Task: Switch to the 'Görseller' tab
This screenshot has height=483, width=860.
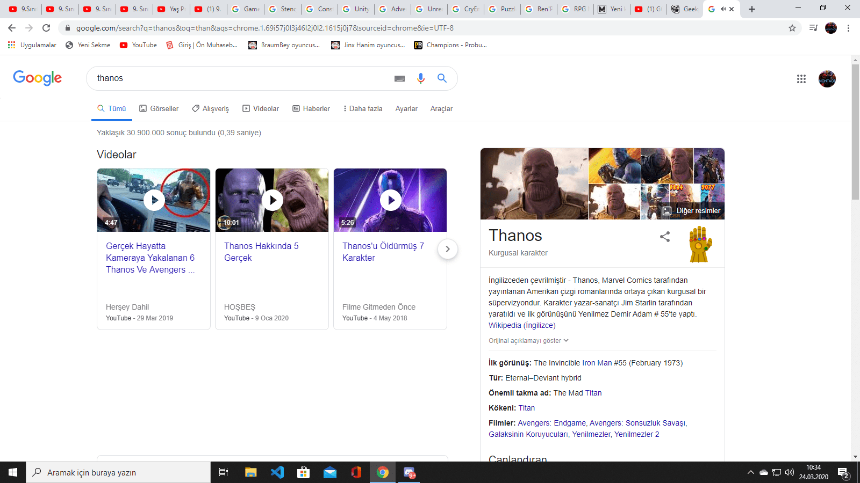Action: [159, 108]
